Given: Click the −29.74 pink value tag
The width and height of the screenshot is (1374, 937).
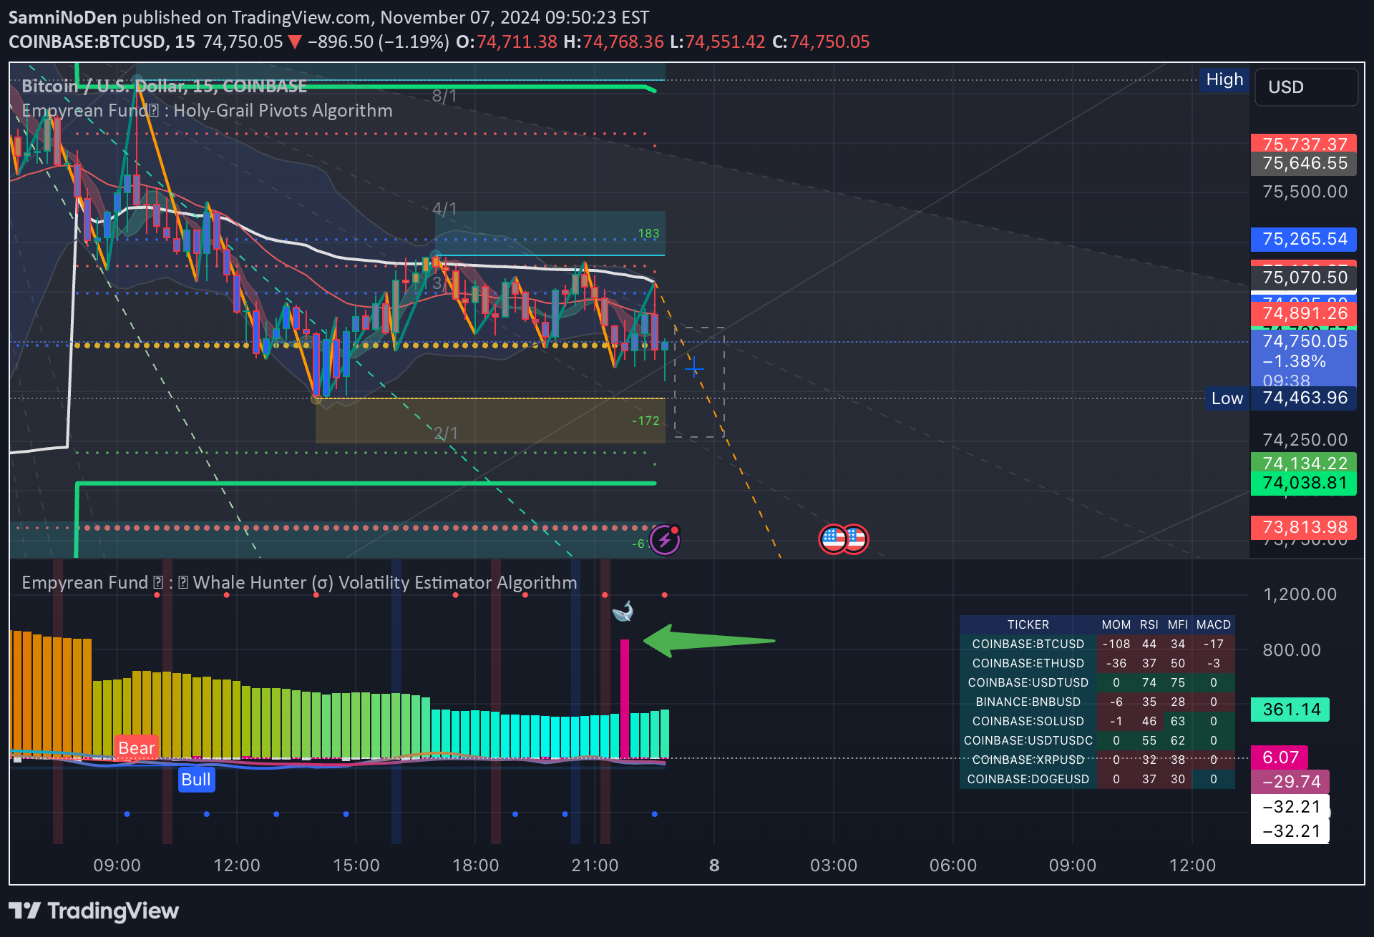Looking at the screenshot, I should tap(1290, 782).
